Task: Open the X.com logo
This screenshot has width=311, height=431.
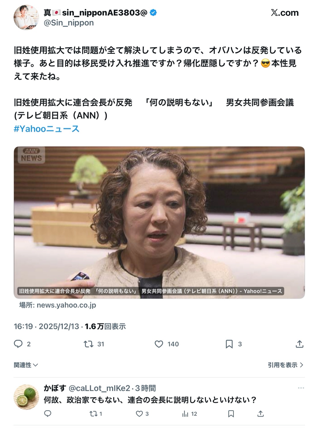Action: coord(285,13)
